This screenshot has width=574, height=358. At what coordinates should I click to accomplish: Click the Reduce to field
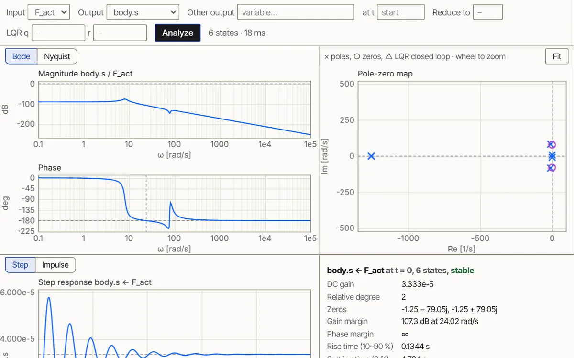pos(488,12)
